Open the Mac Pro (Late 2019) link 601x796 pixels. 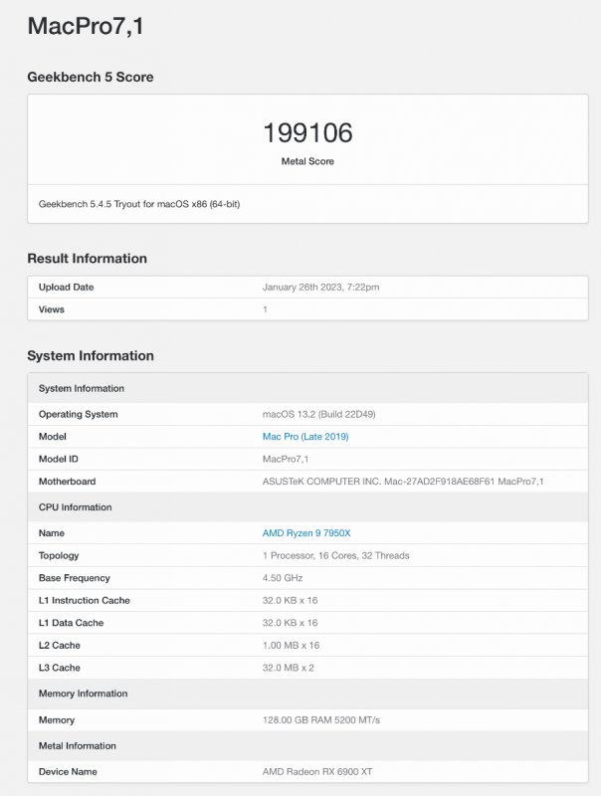click(304, 437)
